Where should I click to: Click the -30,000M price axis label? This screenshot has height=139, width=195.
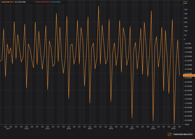188,65
